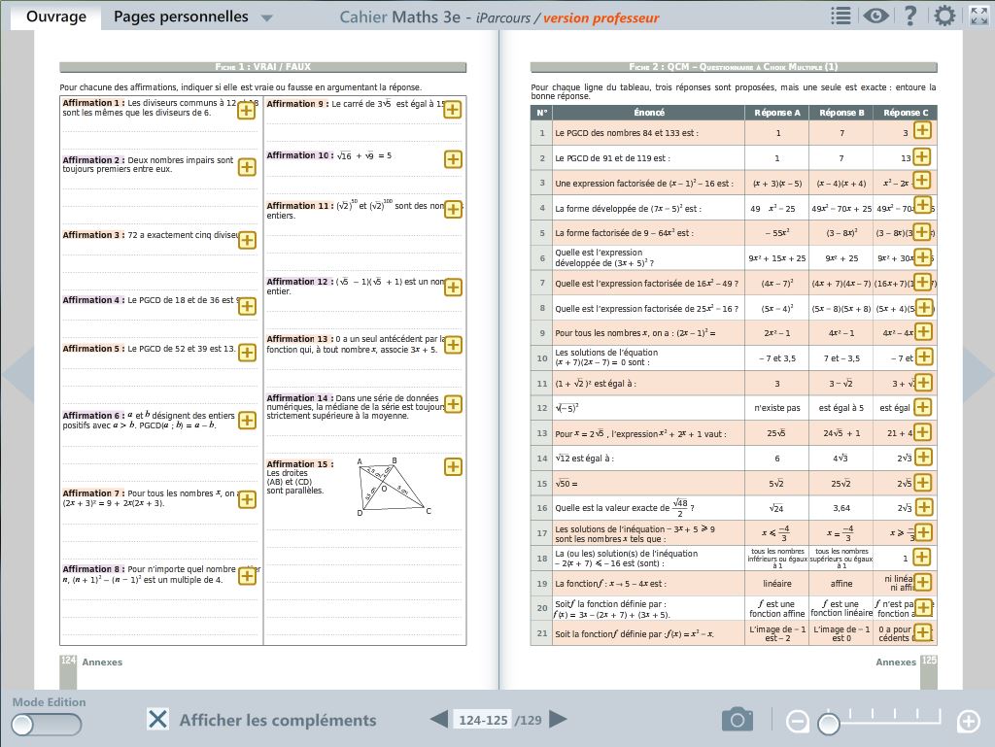Open plus icon on QCM row 15
The height and width of the screenshot is (747, 995).
click(923, 483)
